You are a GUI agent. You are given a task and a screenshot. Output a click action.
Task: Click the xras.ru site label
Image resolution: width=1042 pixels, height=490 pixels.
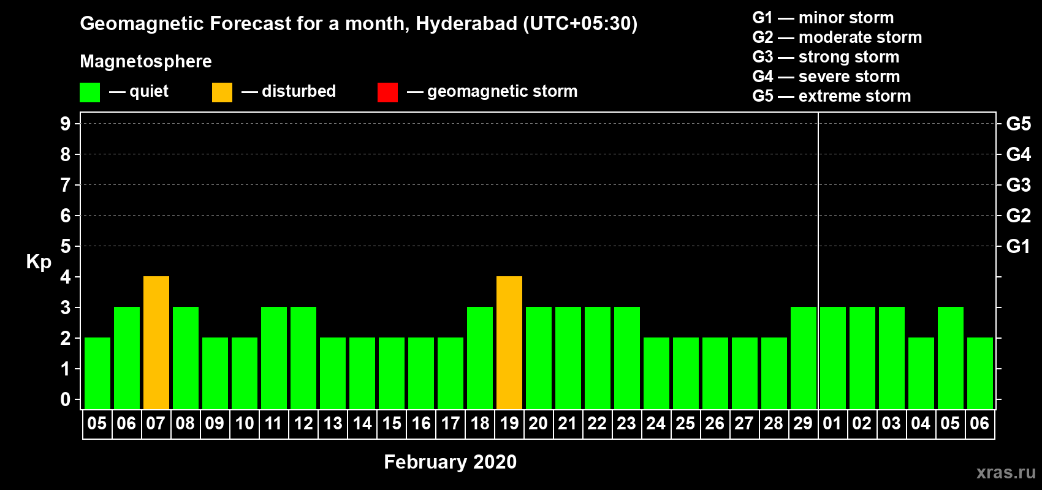click(1006, 472)
